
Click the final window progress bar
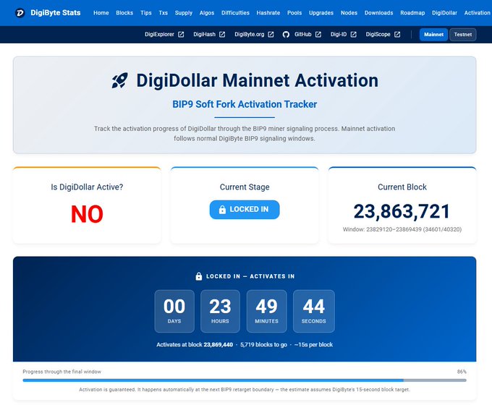(245, 380)
